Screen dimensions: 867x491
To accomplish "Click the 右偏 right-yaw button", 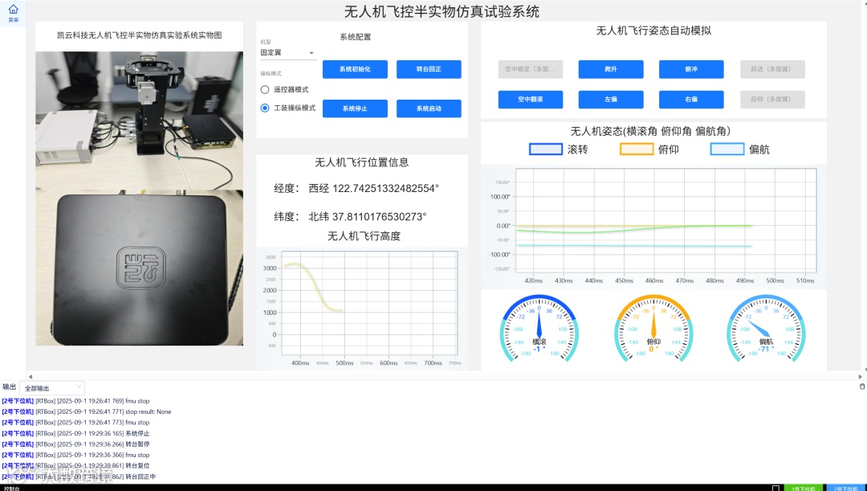I will (x=691, y=99).
